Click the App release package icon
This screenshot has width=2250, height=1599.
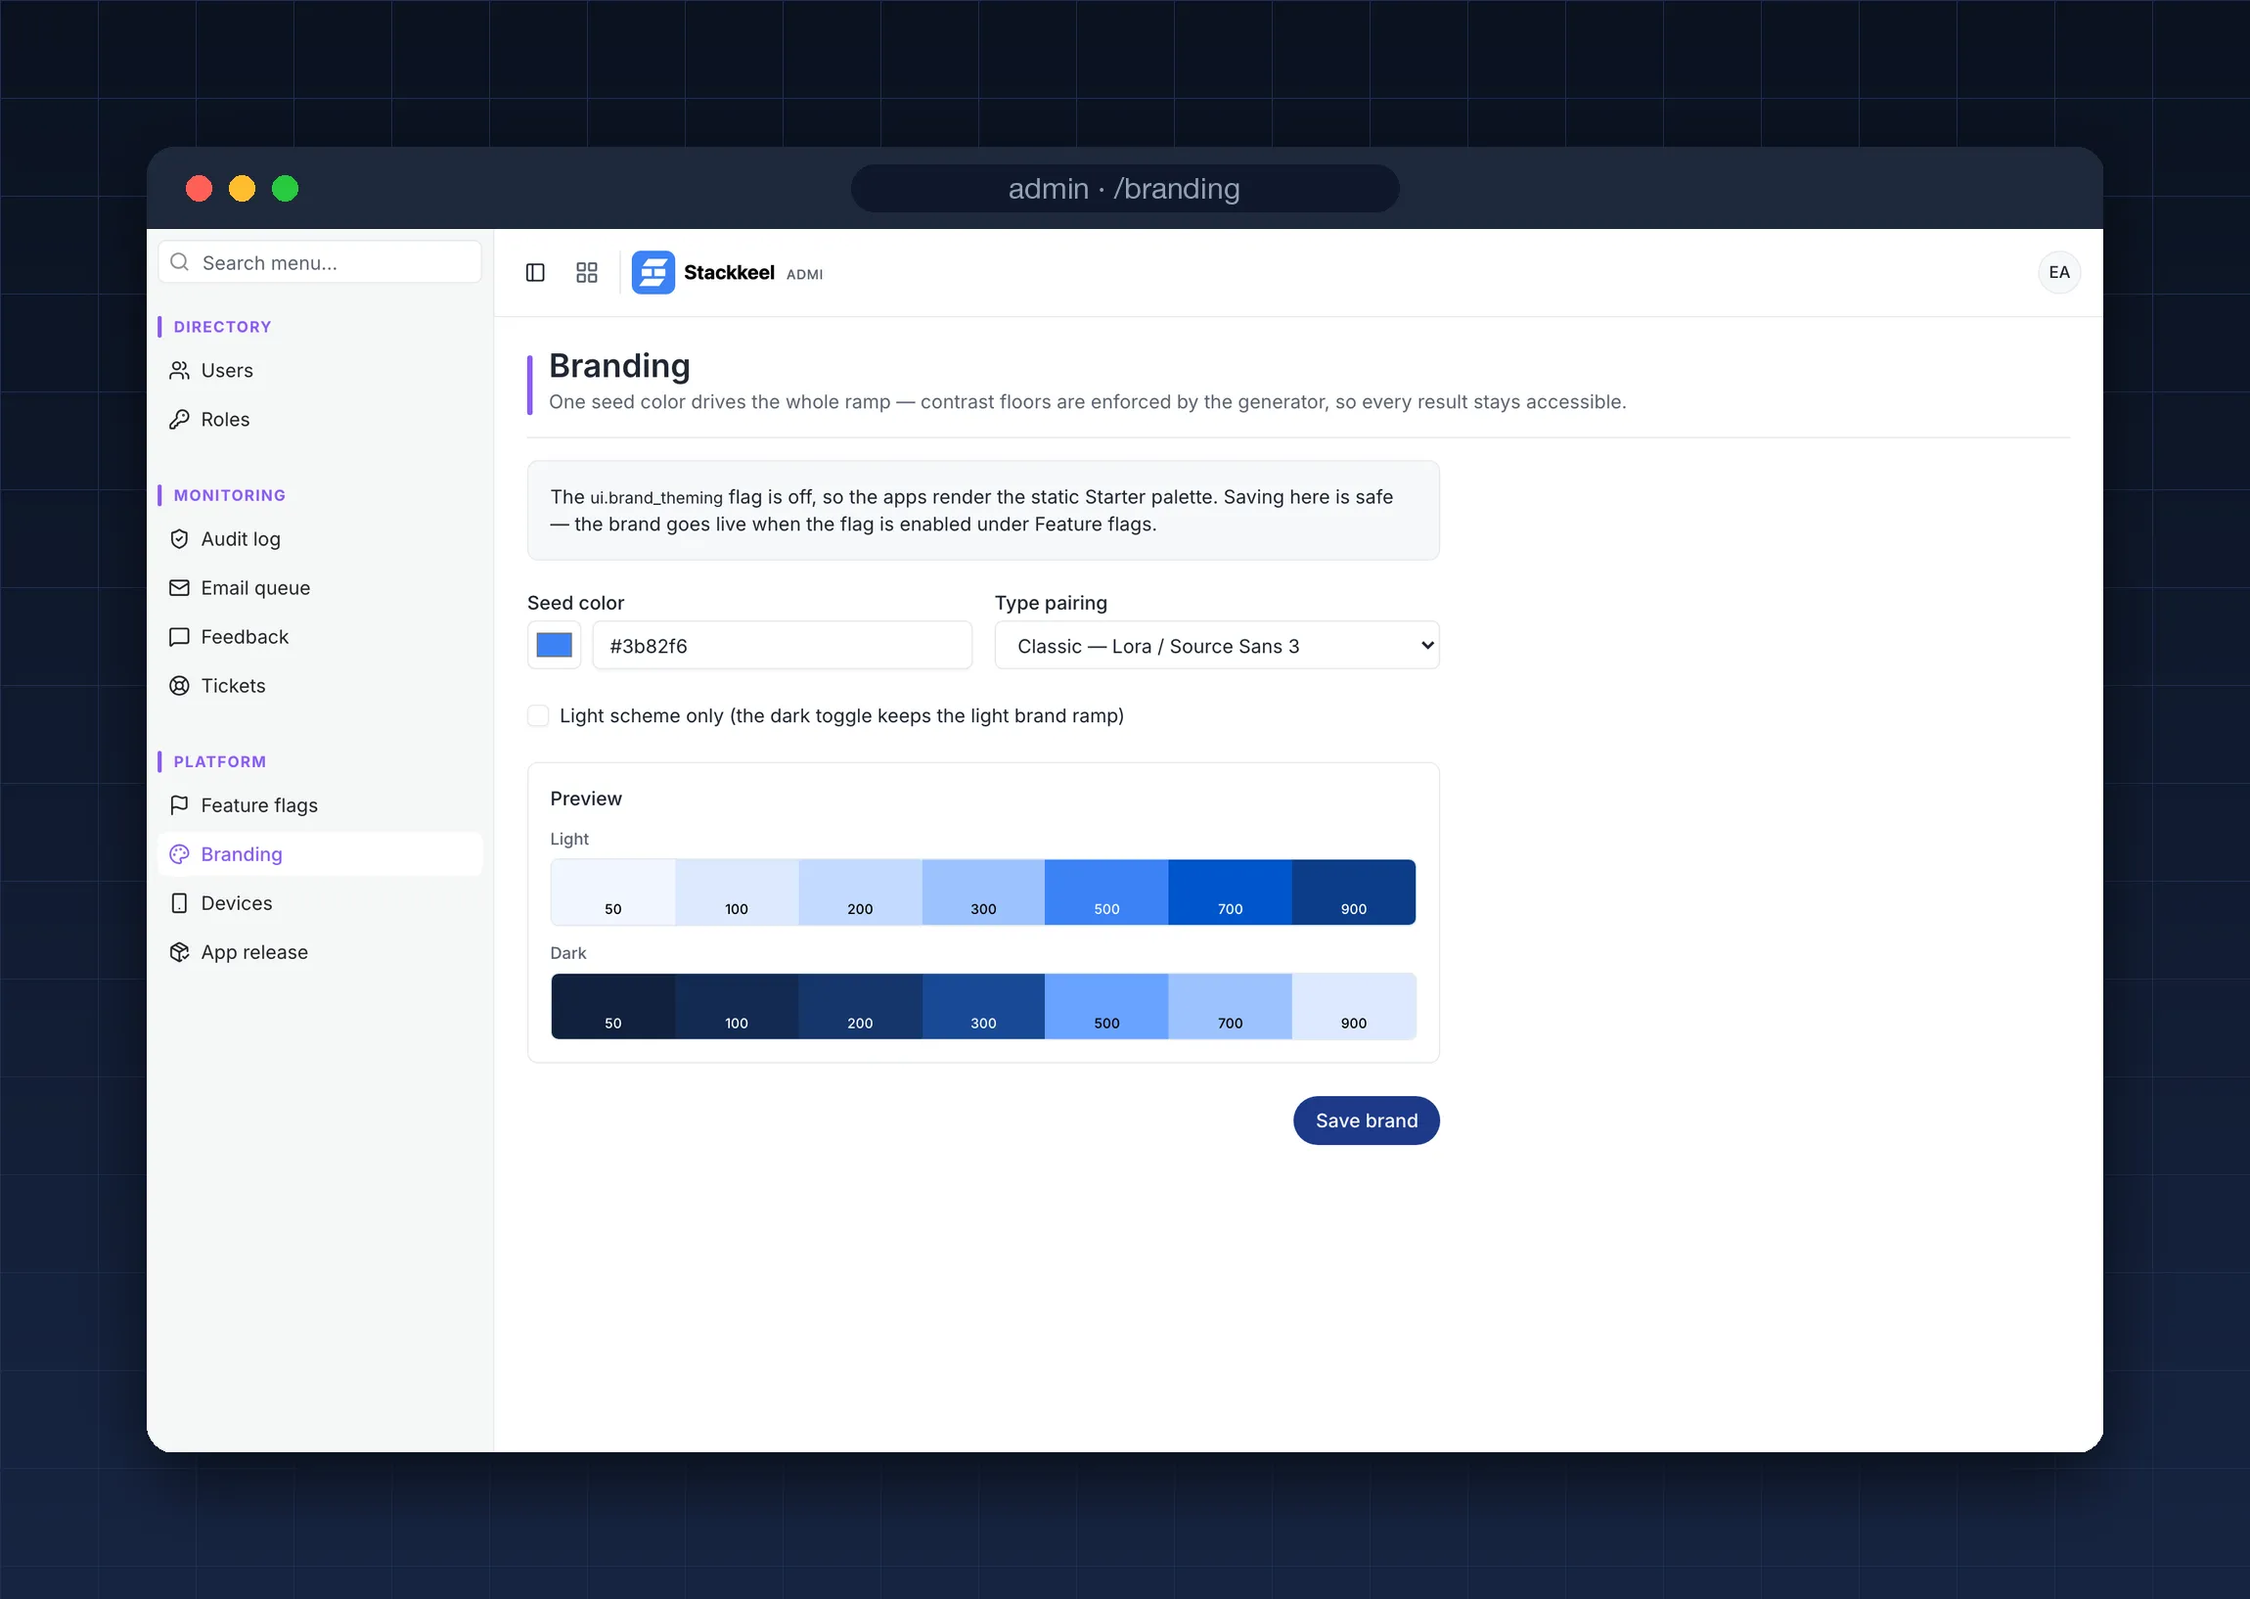pos(179,952)
